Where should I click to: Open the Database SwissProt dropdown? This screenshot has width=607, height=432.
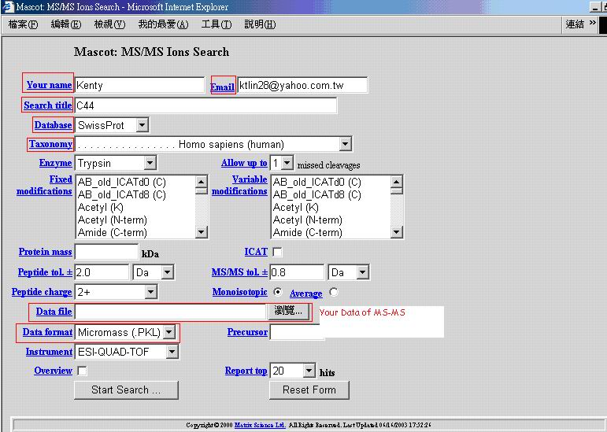click(x=141, y=125)
